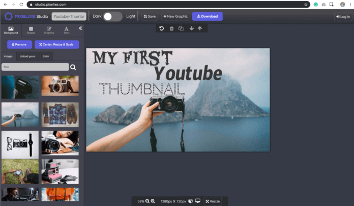Bring the layer forward with the up arrow
Viewport: 354px width, 206px height.
199,28
